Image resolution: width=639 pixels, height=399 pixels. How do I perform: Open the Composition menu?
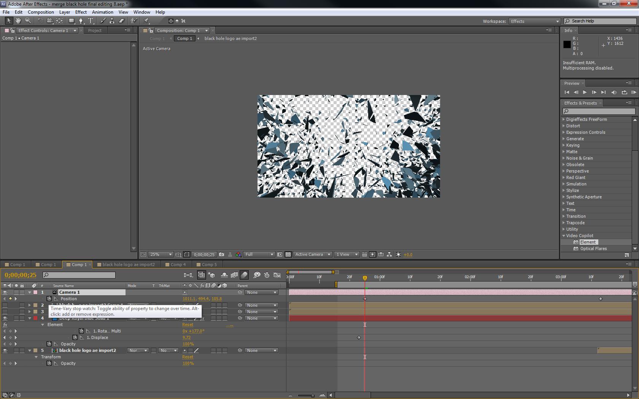[41, 12]
